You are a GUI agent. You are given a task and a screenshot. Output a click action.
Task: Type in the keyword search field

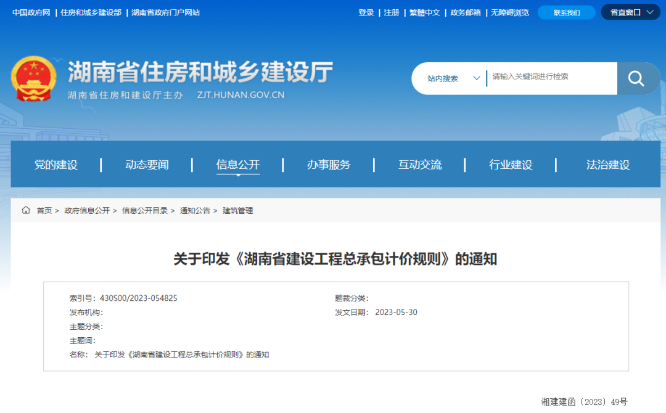click(x=551, y=77)
